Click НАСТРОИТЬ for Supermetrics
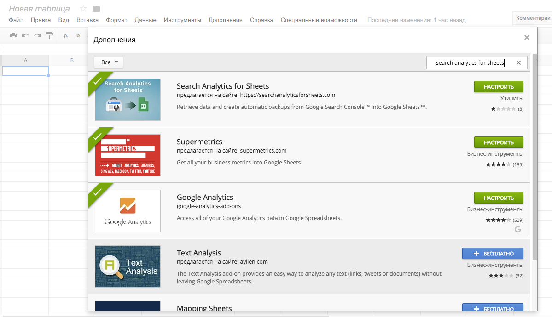The width and height of the screenshot is (552, 317). 499,142
